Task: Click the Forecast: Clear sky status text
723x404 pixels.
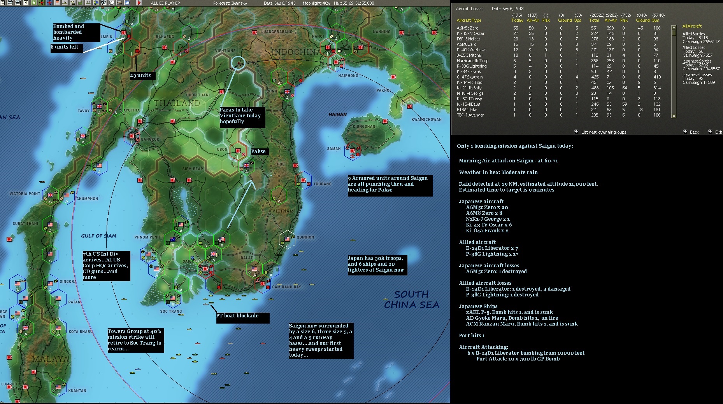Action: 230,3
